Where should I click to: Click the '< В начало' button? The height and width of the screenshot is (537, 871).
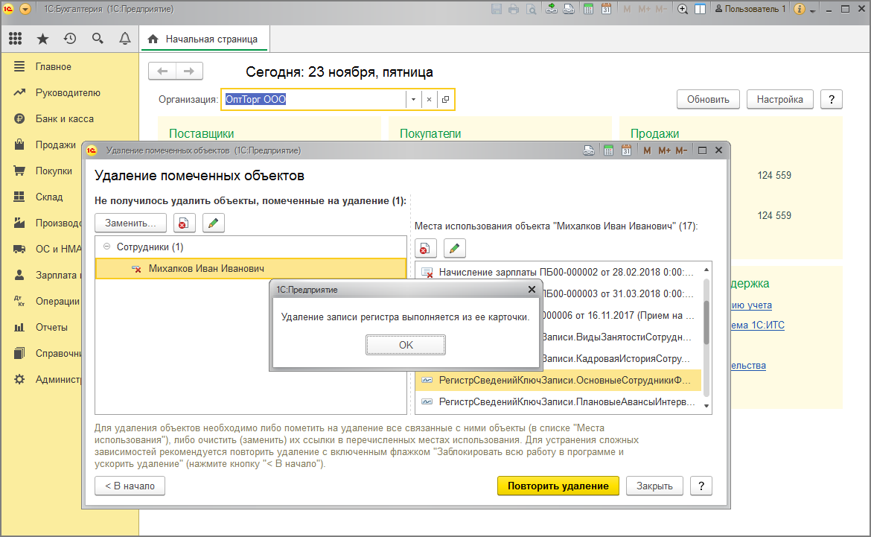(x=130, y=486)
